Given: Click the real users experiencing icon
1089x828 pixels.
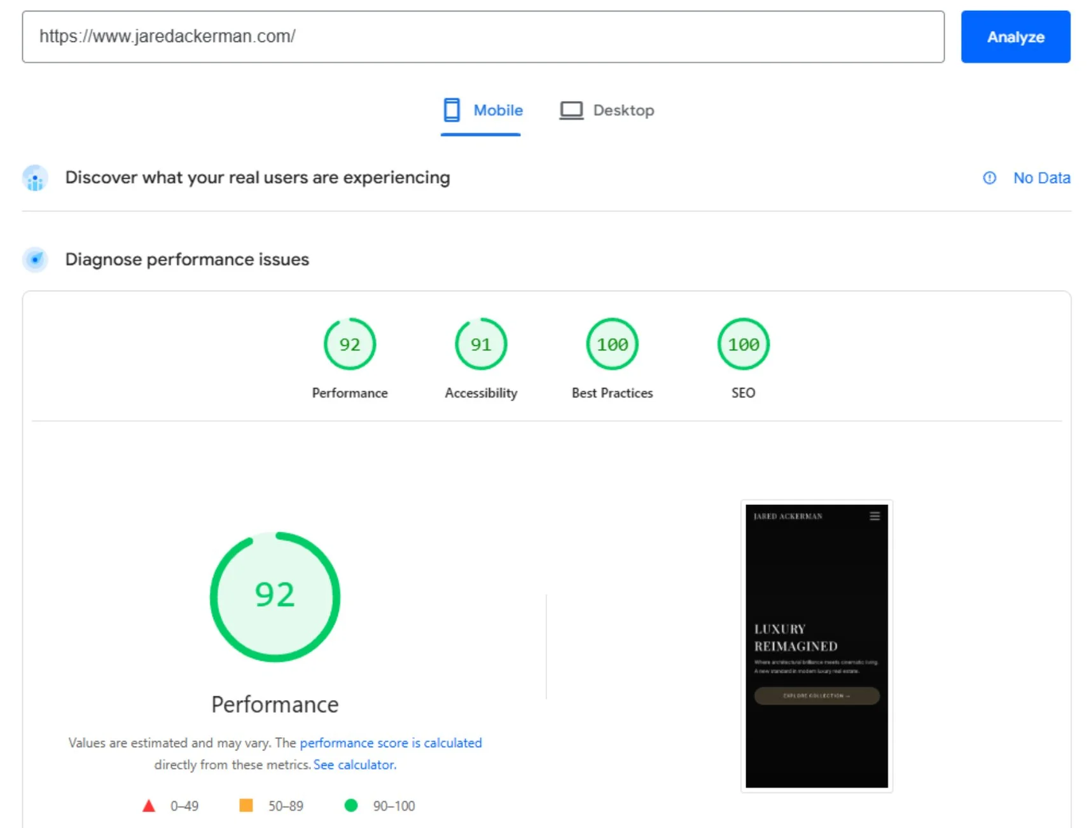Looking at the screenshot, I should [35, 178].
